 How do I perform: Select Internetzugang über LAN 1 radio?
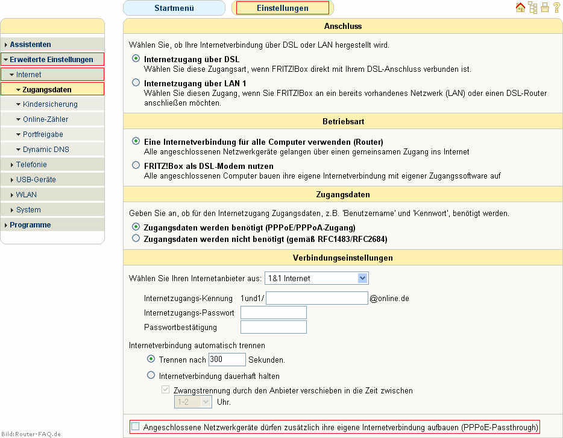tap(136, 83)
